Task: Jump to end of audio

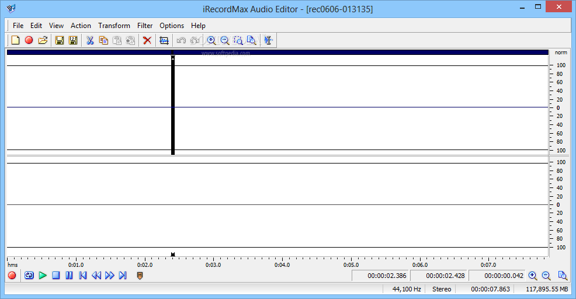Action: pyautogui.click(x=123, y=275)
